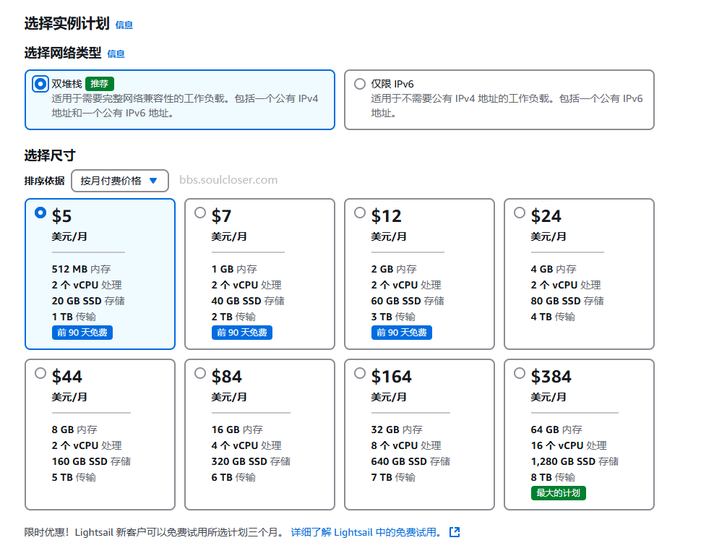Open the Lightsail free trial details link
This screenshot has height=556, width=701.
(366, 532)
